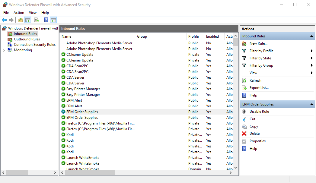Collapse the Inbound Rules actions section

(311, 36)
